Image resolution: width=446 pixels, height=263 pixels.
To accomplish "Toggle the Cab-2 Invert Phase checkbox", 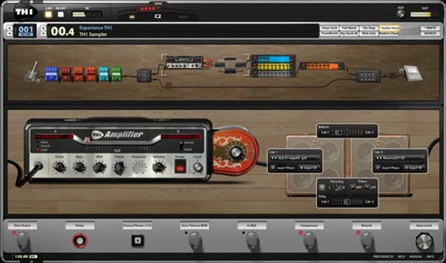I will (x=378, y=168).
